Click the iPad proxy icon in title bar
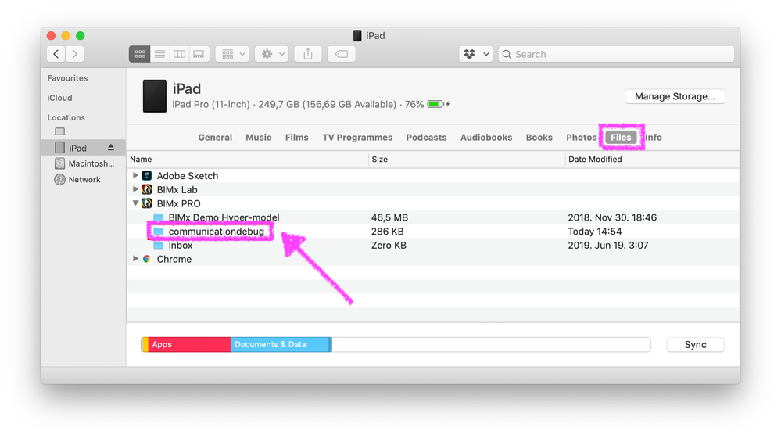 tap(357, 35)
